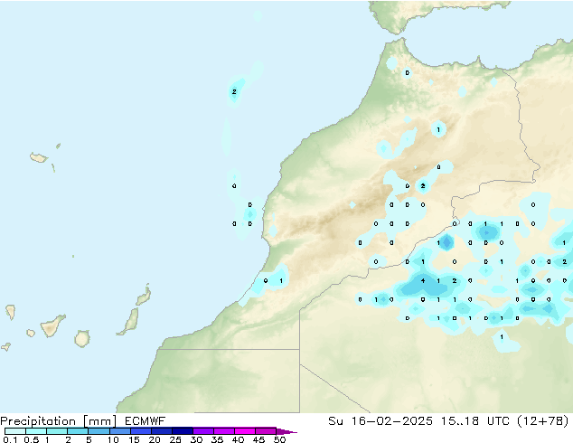Select the legend swatch between 10 and 15
The height and width of the screenshot is (443, 573).
pyautogui.click(x=119, y=431)
